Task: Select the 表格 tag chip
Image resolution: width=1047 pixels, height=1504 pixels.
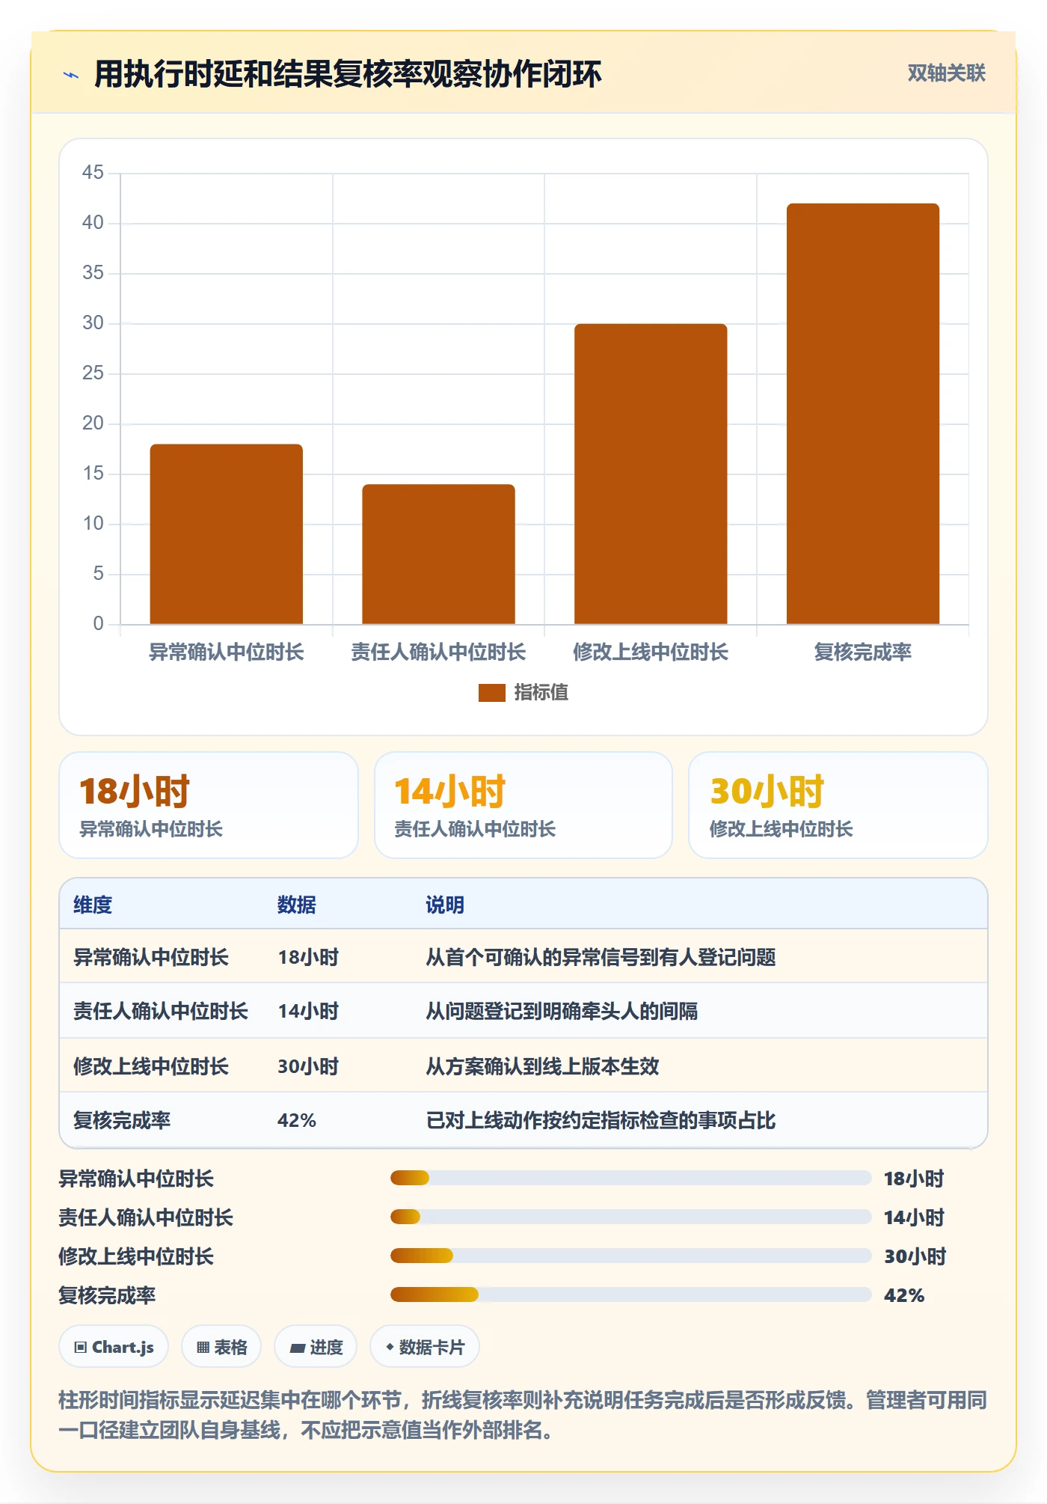Action: (x=221, y=1348)
